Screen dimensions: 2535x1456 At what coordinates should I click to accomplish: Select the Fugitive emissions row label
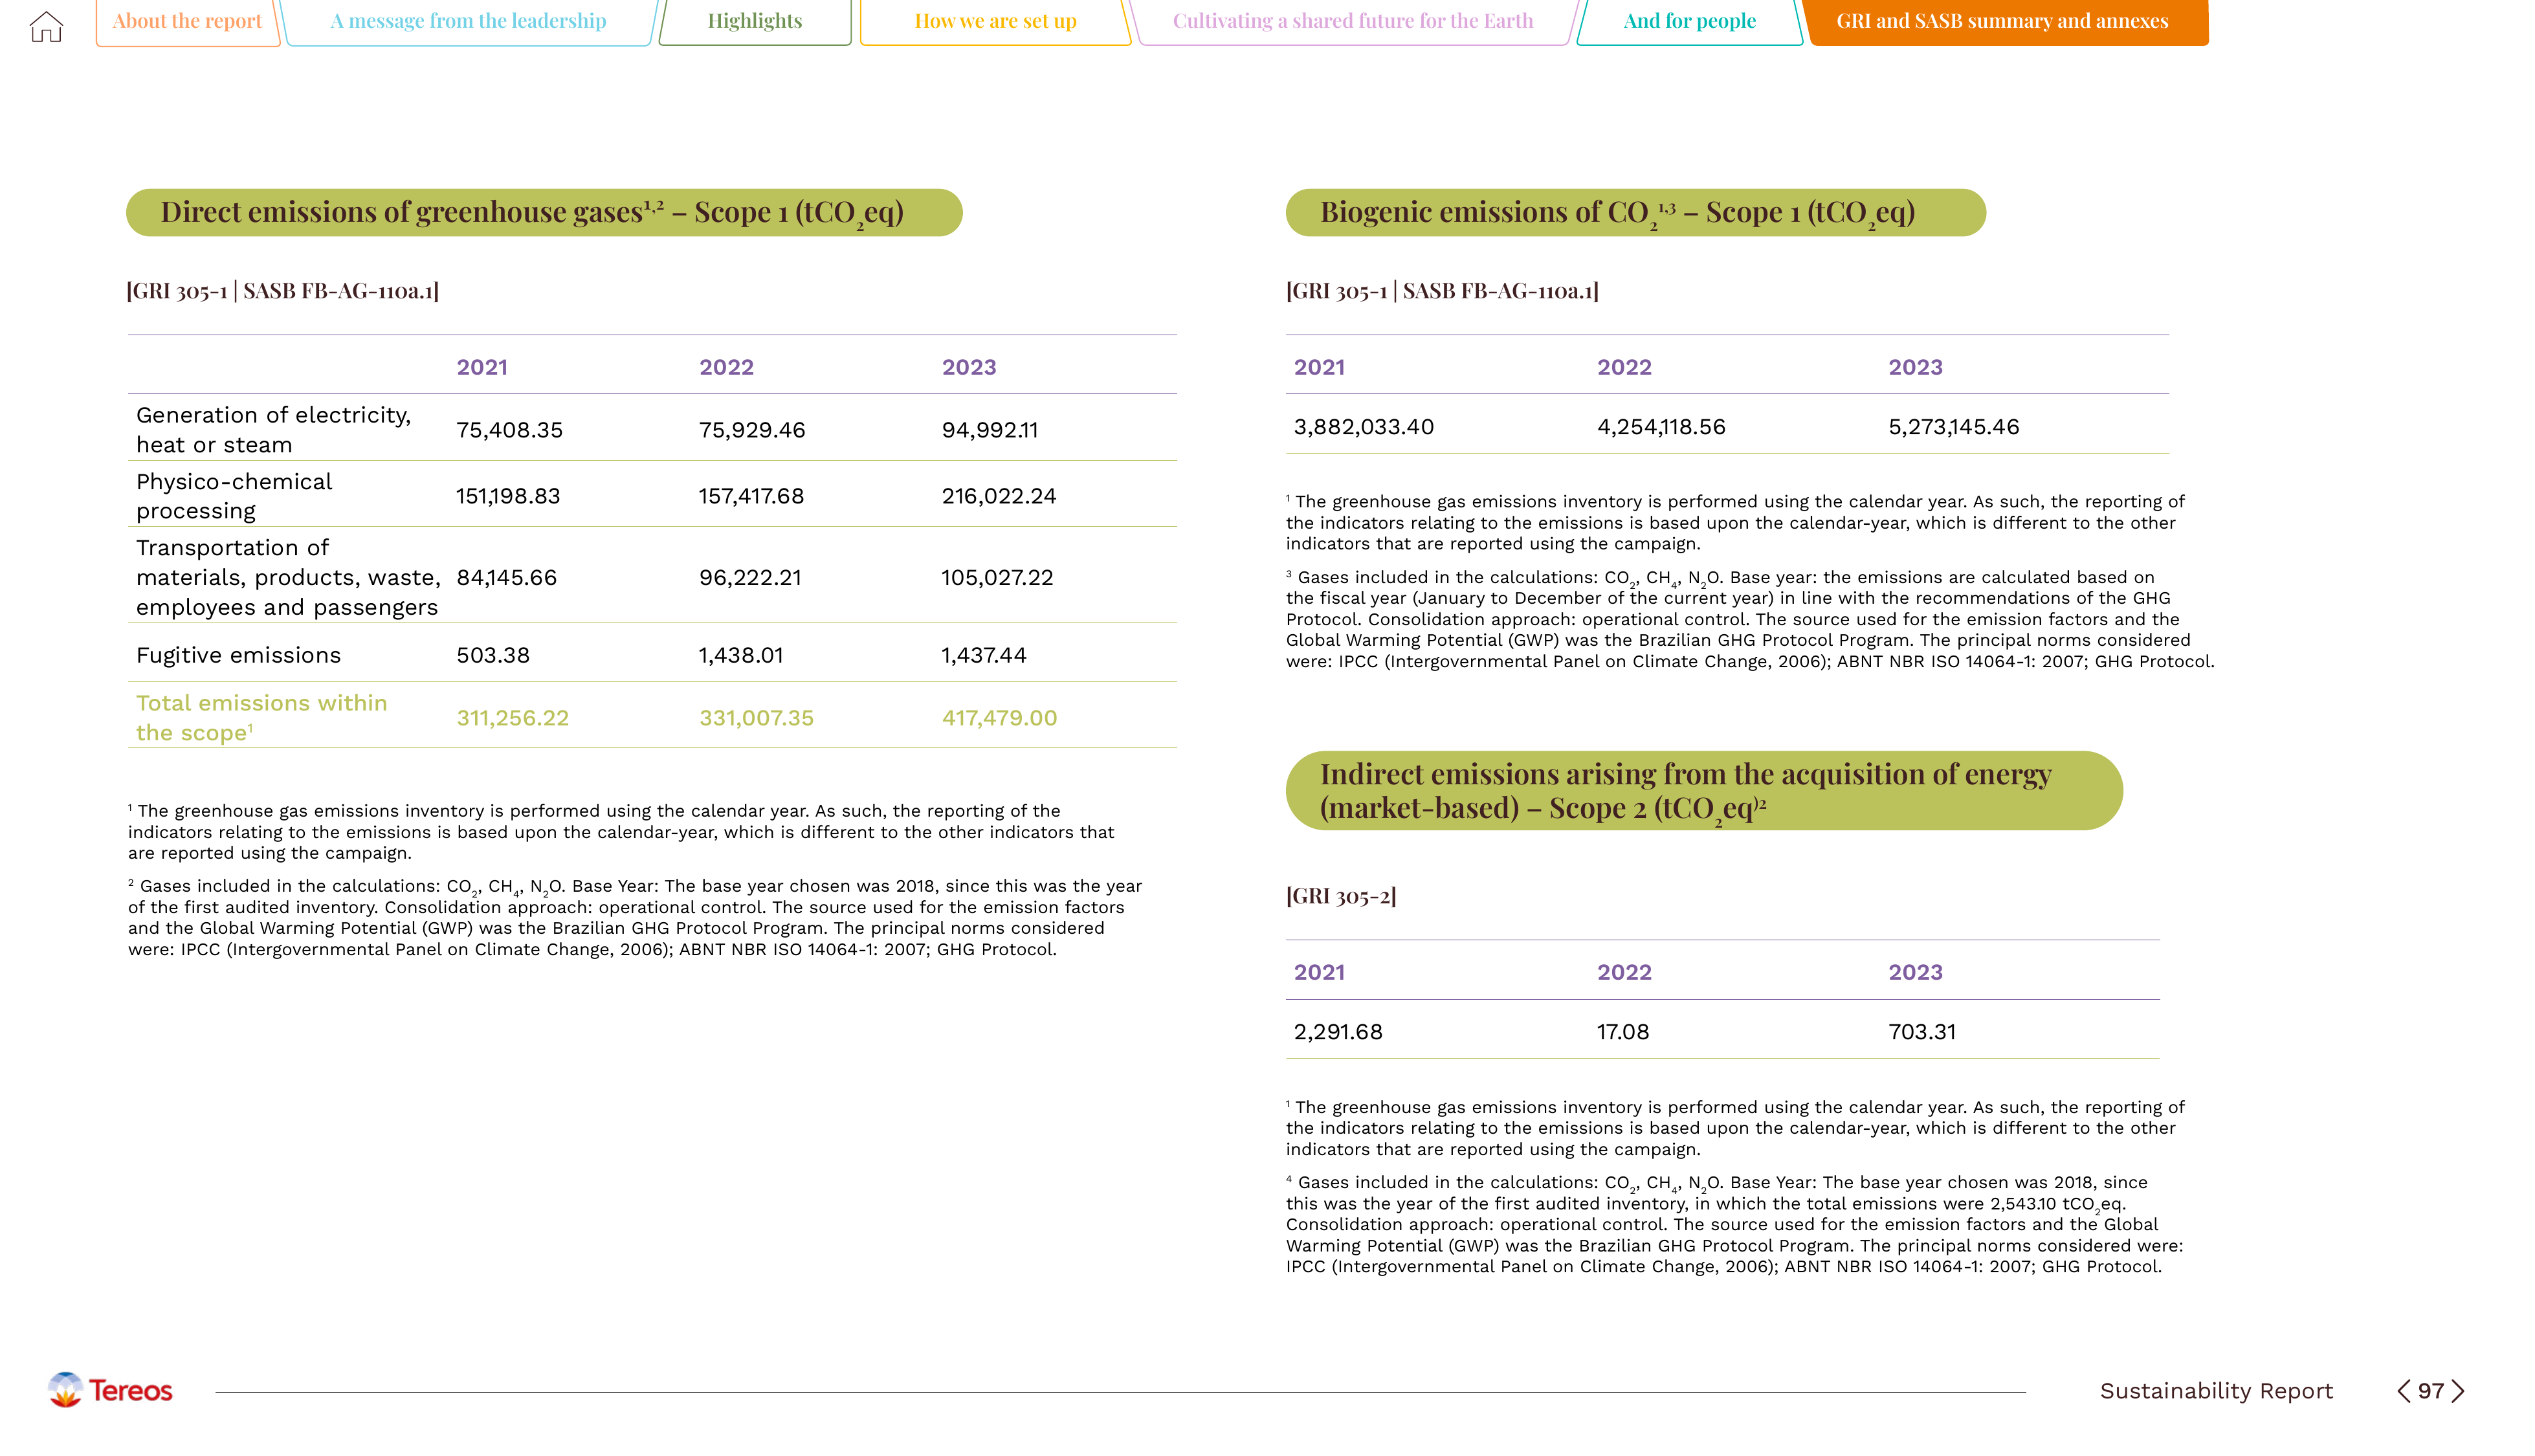tap(238, 655)
